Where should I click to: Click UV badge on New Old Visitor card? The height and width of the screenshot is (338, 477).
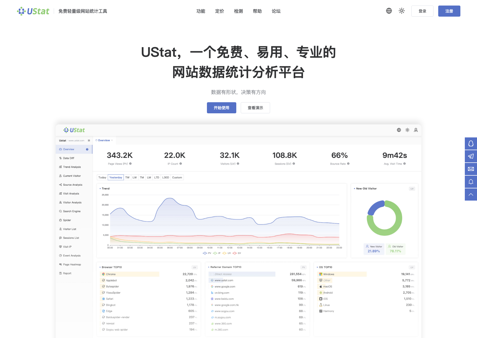pos(412,189)
